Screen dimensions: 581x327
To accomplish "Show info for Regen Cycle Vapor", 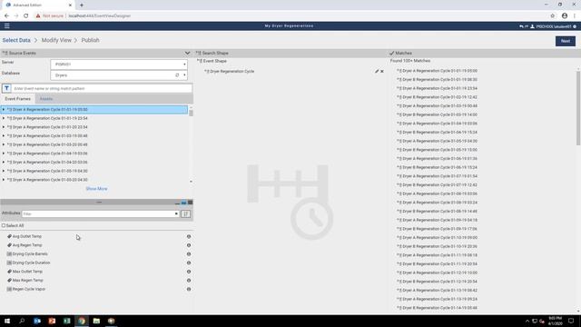I will pos(189,289).
